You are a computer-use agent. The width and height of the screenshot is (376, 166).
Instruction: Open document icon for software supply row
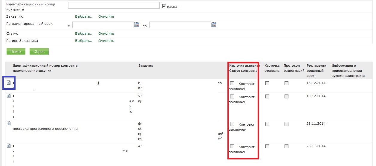click(x=9, y=123)
